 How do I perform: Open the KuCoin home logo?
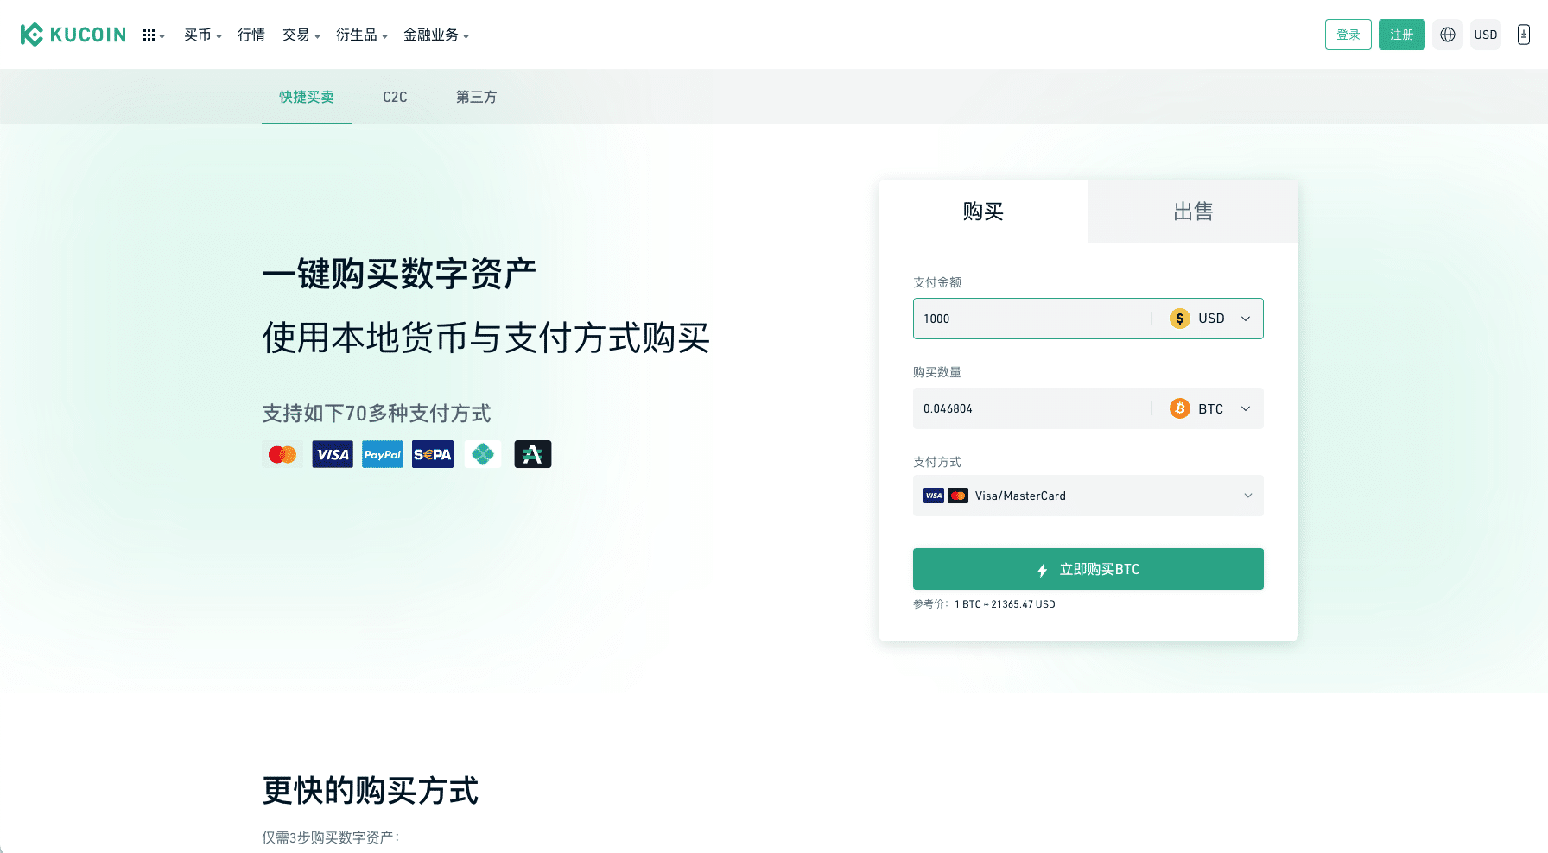coord(73,35)
